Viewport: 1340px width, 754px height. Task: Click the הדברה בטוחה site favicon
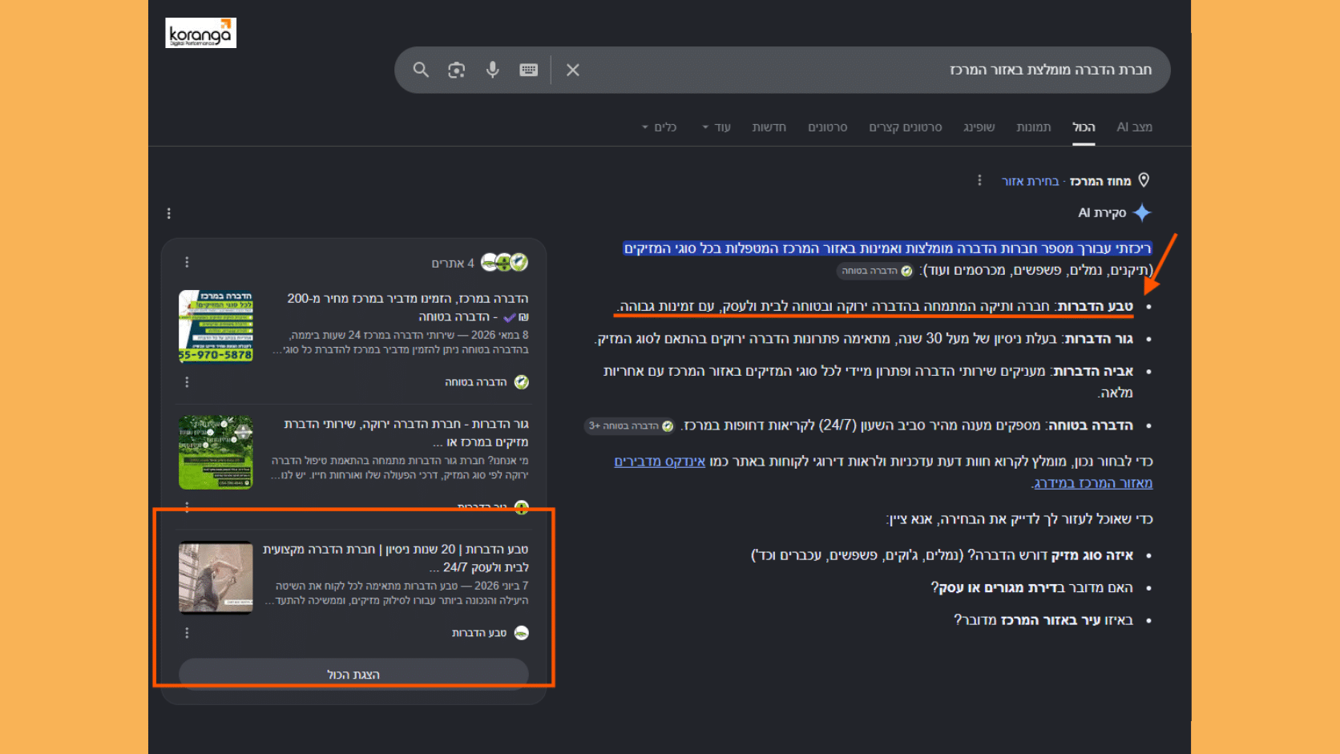point(521,382)
